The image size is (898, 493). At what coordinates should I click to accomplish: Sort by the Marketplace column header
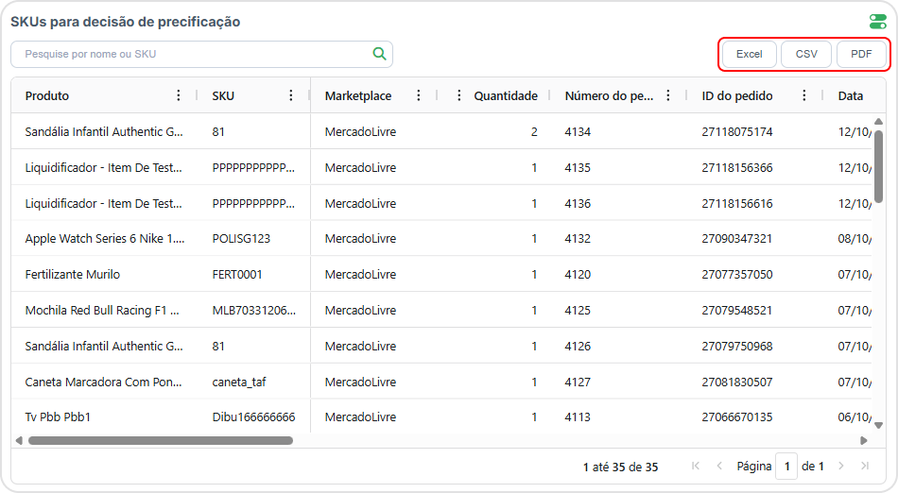pos(358,95)
